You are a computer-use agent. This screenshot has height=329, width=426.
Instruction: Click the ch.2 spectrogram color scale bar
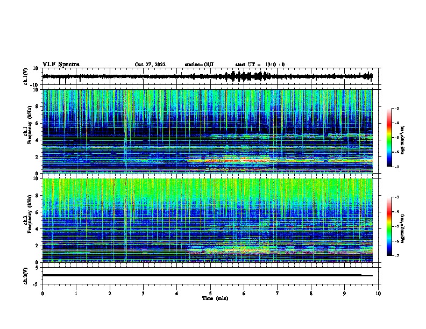pyautogui.click(x=389, y=226)
